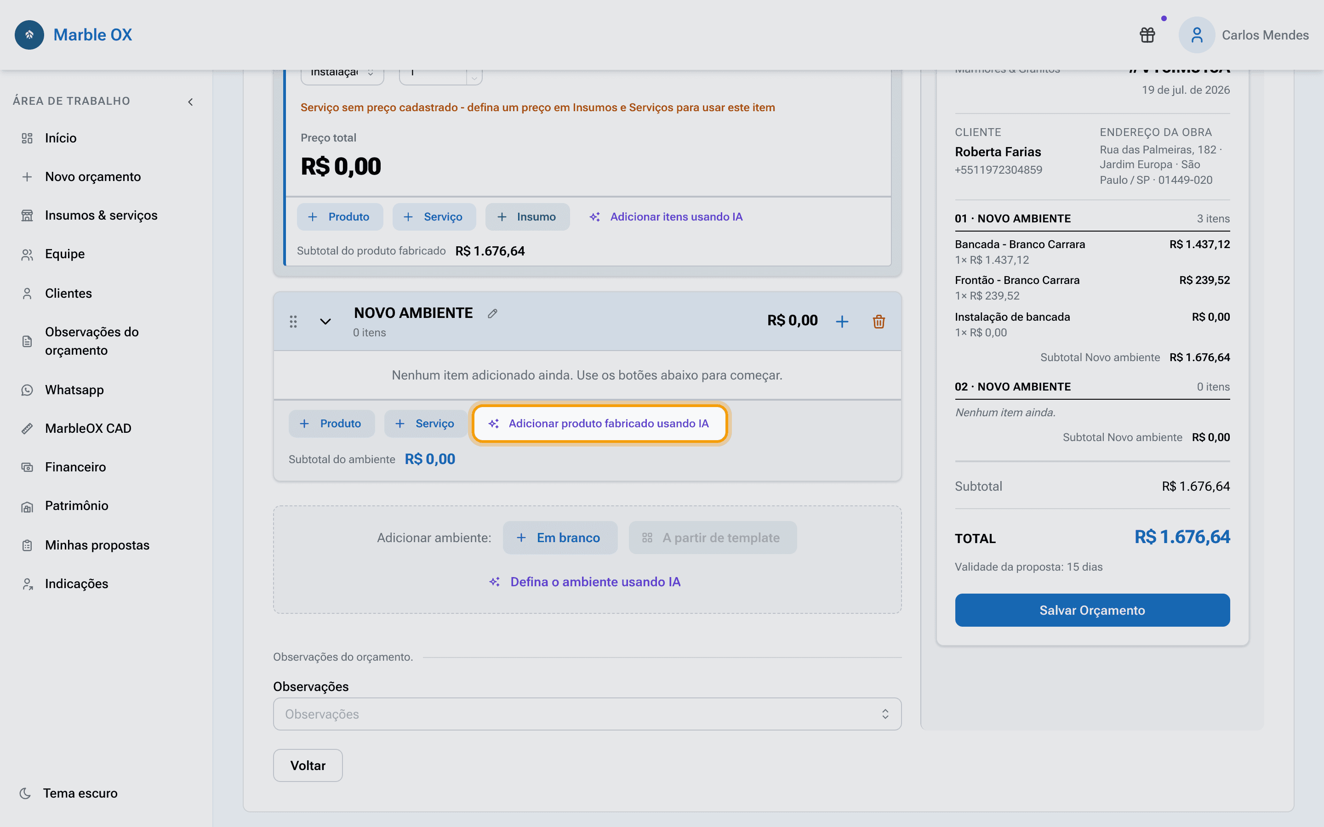Collapse the Área de Trabalho sidebar
This screenshot has width=1324, height=827.
coord(190,102)
